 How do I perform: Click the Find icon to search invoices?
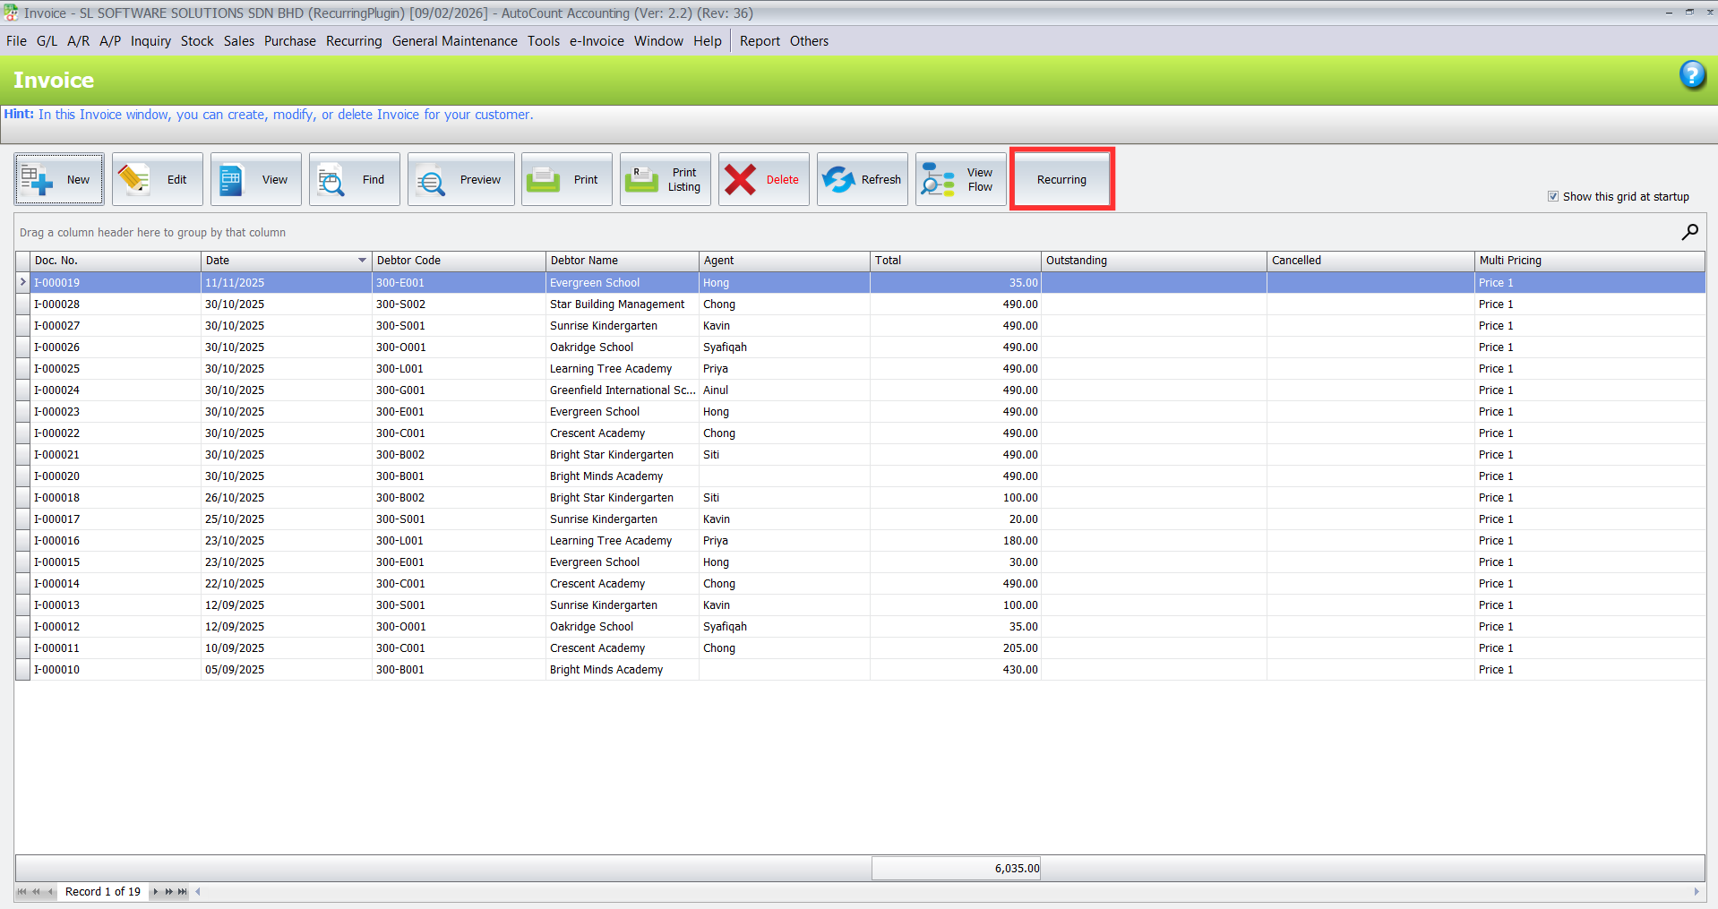click(x=355, y=178)
